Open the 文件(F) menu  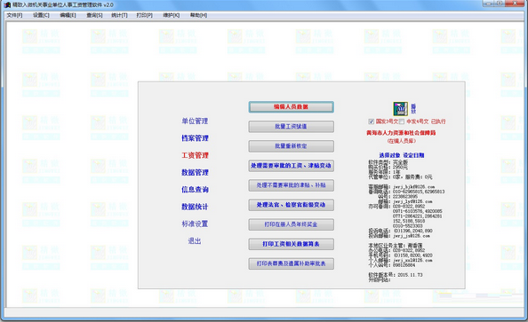click(14, 15)
